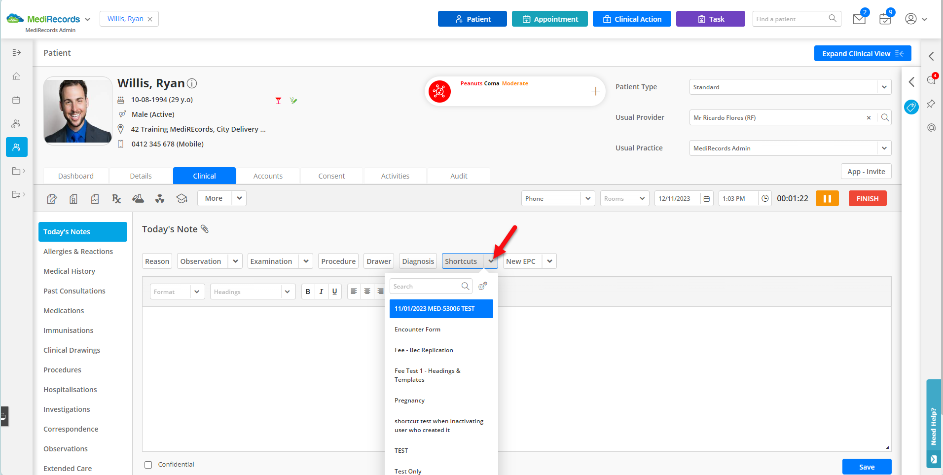Open the Usual Practice dropdown
The image size is (943, 475).
[884, 148]
